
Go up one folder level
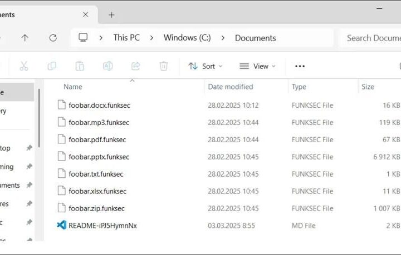pos(25,38)
